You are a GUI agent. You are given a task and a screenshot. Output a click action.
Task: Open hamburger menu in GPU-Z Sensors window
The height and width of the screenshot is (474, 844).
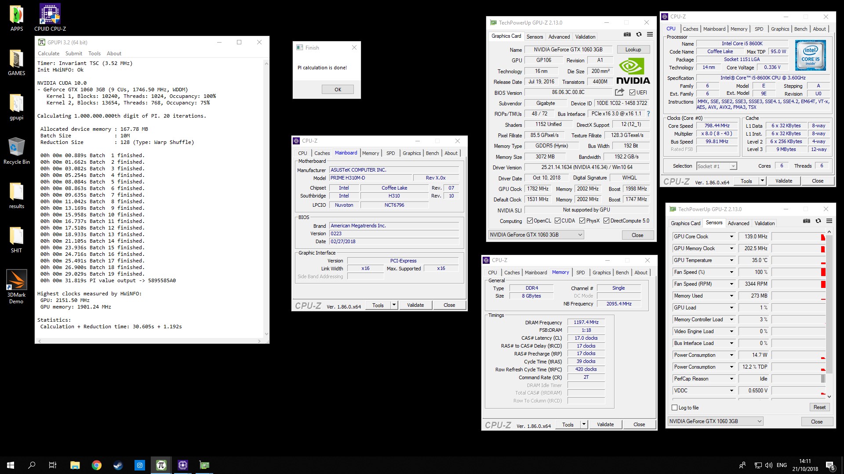pyautogui.click(x=829, y=221)
